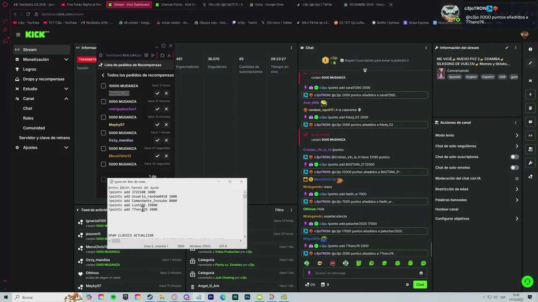Click the green Chat send button
Image resolution: width=538 pixels, height=302 pixels.
[420, 284]
